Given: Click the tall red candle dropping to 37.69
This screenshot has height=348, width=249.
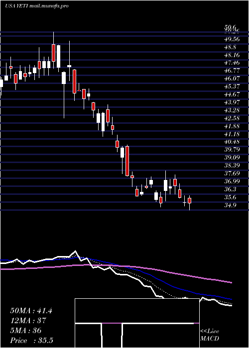Looking at the screenshot, I should pos(127,161).
